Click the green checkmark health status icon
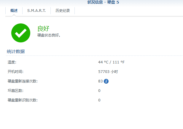 coord(21,33)
